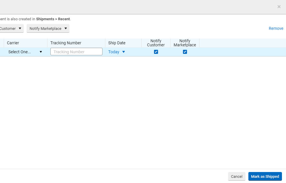Click the Notify Customer column header
The width and height of the screenshot is (286, 183).
click(x=156, y=43)
